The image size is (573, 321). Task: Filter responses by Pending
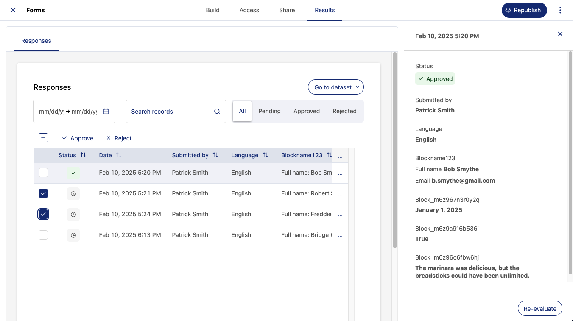pos(269,111)
